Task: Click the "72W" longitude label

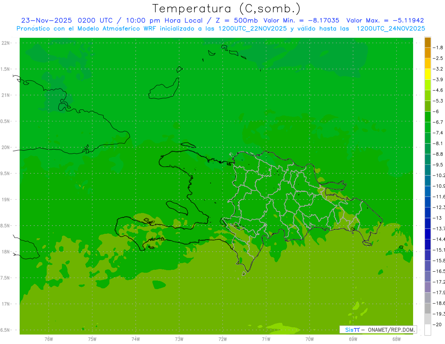Action: click(x=222, y=339)
